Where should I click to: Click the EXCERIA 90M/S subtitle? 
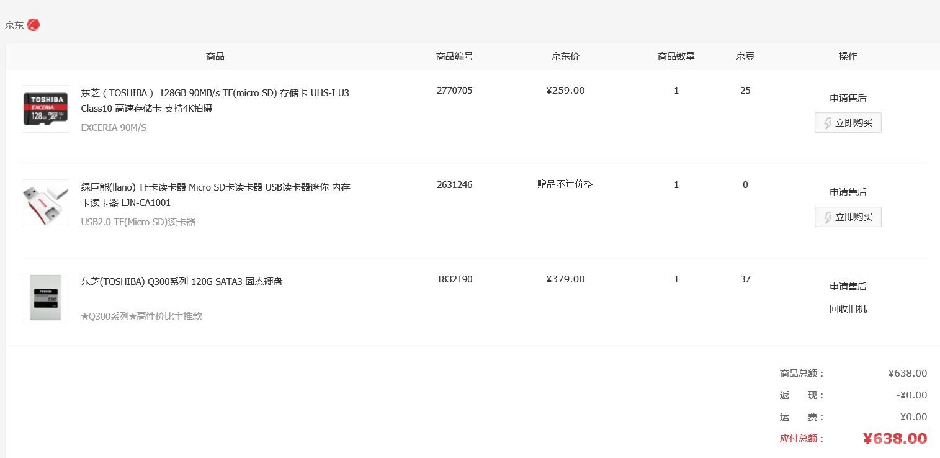point(114,128)
